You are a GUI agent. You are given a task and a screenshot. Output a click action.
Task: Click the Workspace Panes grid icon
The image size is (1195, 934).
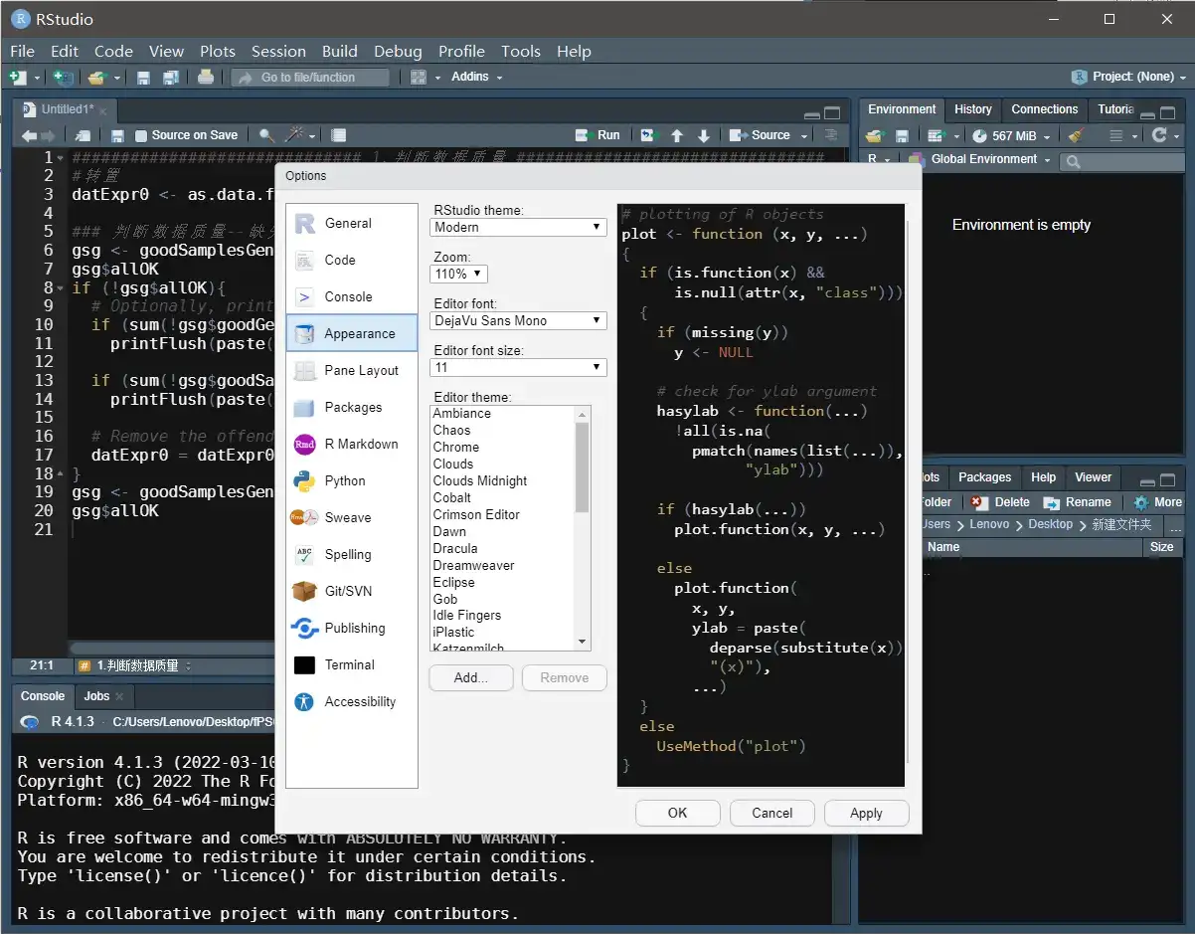coord(419,77)
